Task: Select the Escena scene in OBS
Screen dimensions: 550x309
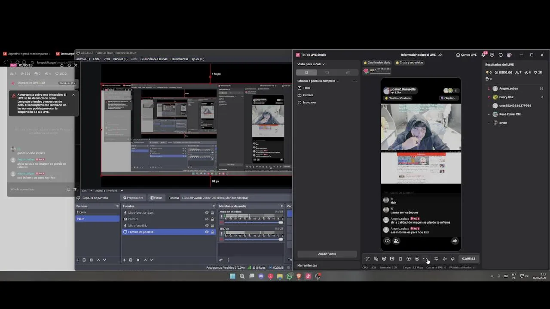Action: coord(97,212)
